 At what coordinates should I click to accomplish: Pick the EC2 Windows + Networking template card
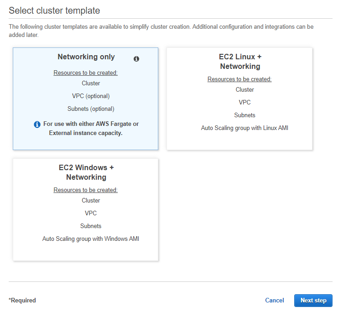[85, 210]
